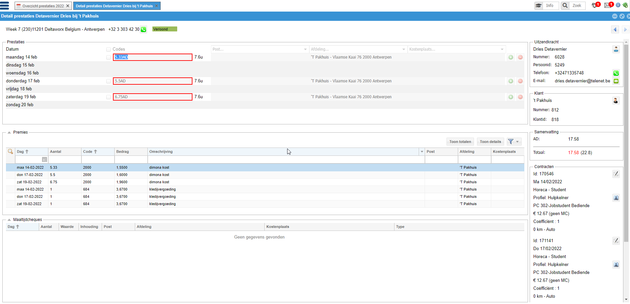This screenshot has width=630, height=304.
Task: Go to previous week arrow
Action: pyautogui.click(x=615, y=29)
